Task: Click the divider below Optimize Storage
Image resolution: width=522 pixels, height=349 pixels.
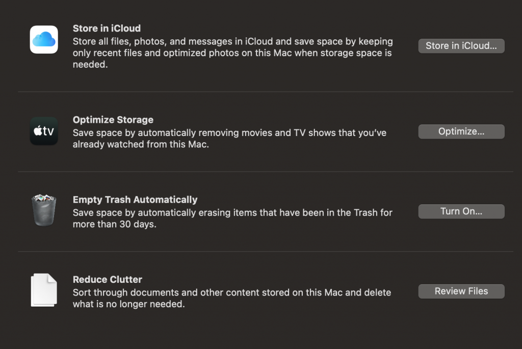Action: pyautogui.click(x=265, y=172)
